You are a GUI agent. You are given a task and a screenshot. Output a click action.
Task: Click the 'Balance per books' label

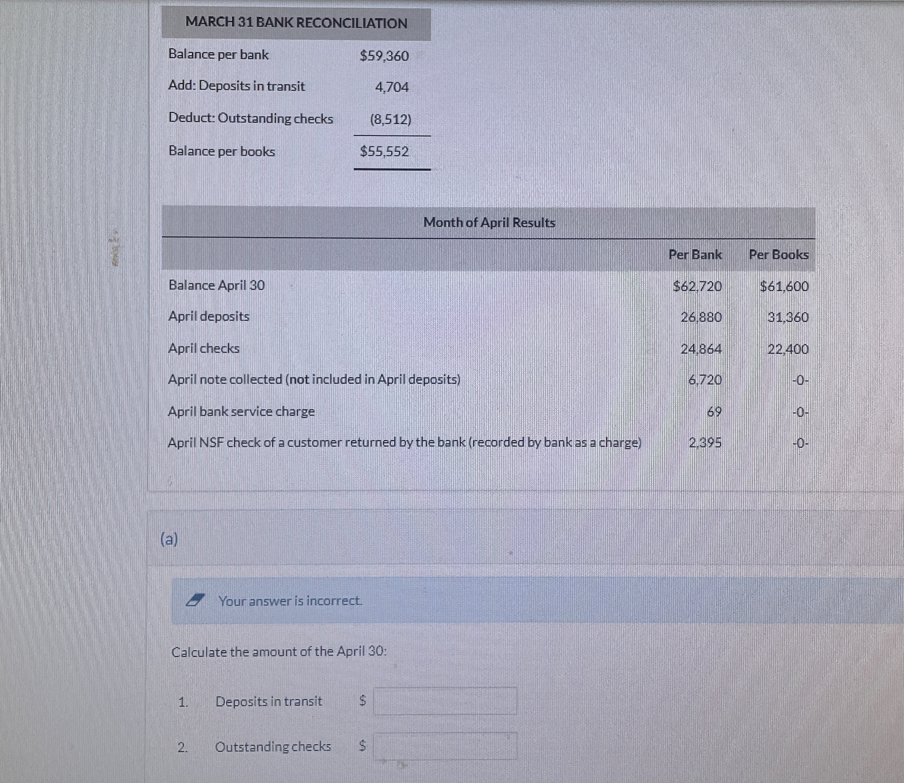click(221, 151)
